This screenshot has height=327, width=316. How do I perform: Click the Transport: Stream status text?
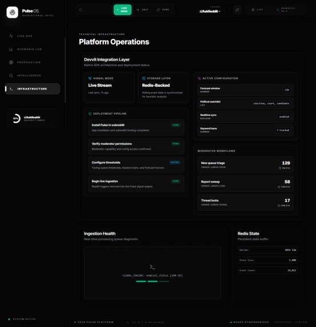(291, 322)
